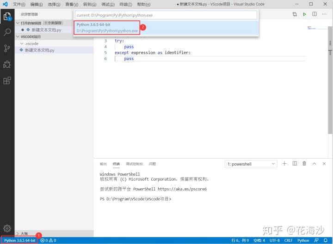
Task: Open the 转到(G) menu
Action: pos(90,4)
